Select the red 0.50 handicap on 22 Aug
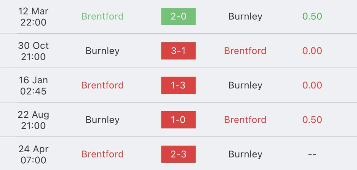Image resolution: width=357 pixels, height=170 pixels. [312, 120]
